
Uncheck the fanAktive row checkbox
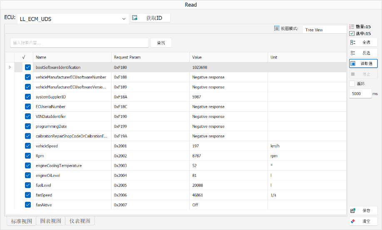tap(28, 205)
